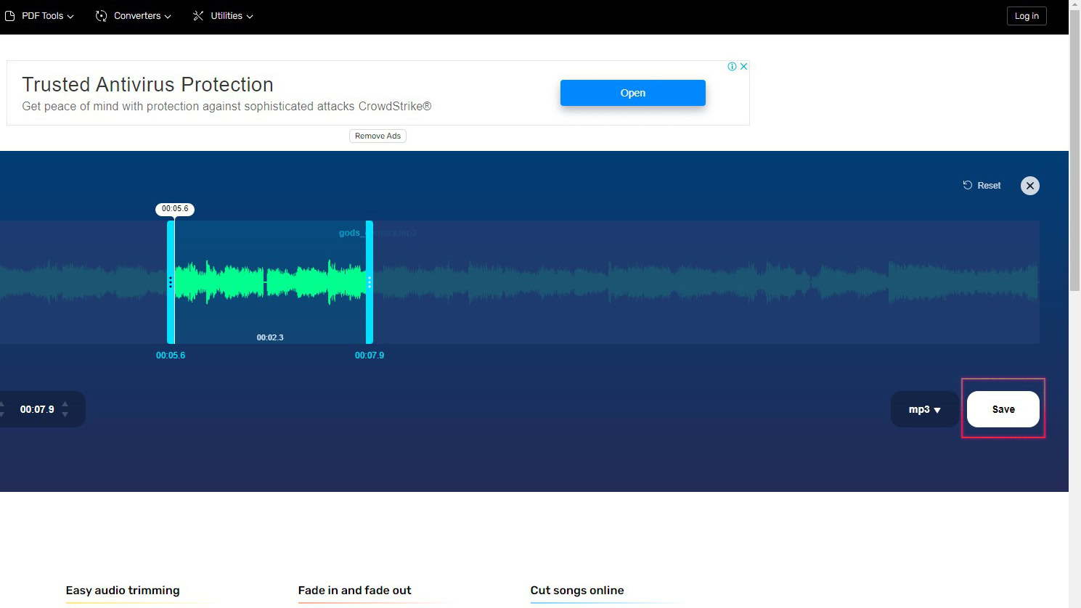Image resolution: width=1081 pixels, height=608 pixels.
Task: Open the mp3 format dropdown
Action: (x=923, y=410)
